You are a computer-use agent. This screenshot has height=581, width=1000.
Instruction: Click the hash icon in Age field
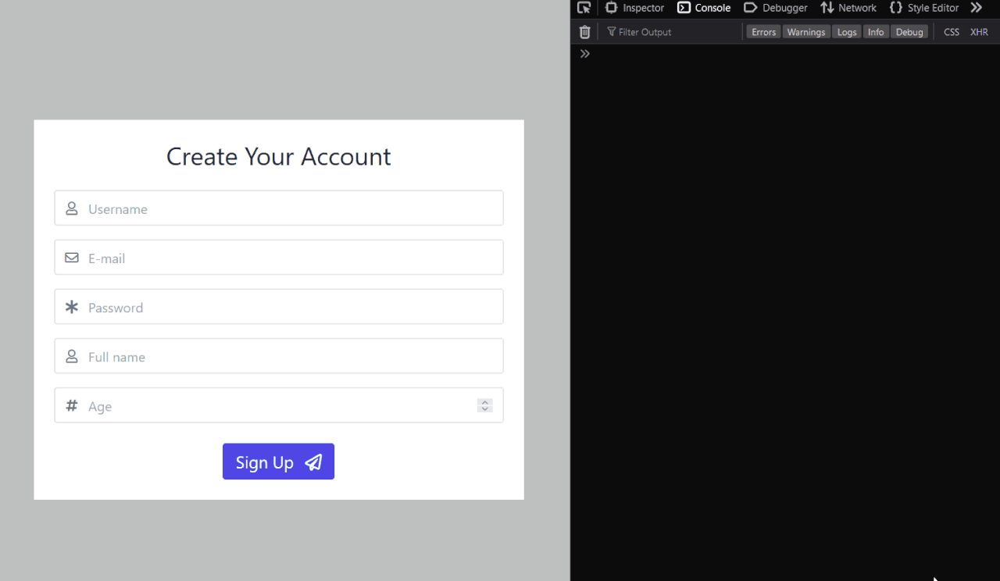pyautogui.click(x=72, y=405)
